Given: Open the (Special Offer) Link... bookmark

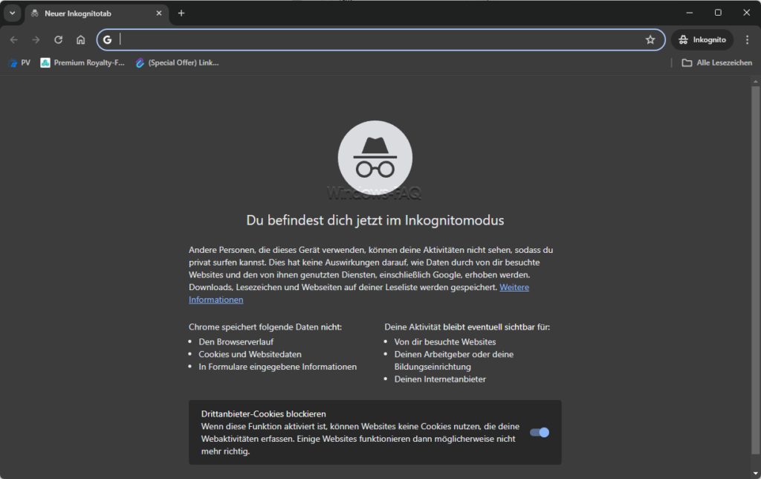Looking at the screenshot, I should (177, 62).
